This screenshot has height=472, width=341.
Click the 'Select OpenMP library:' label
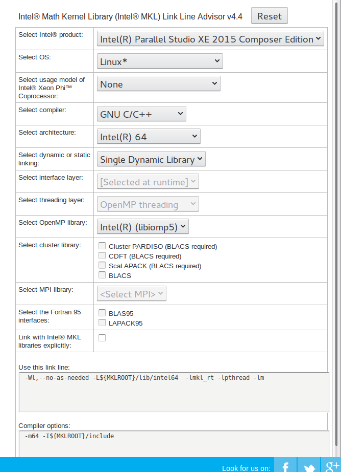click(x=53, y=223)
